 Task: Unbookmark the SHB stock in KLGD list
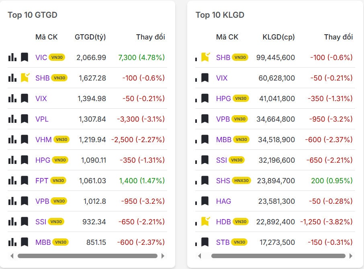pyautogui.click(x=206, y=57)
